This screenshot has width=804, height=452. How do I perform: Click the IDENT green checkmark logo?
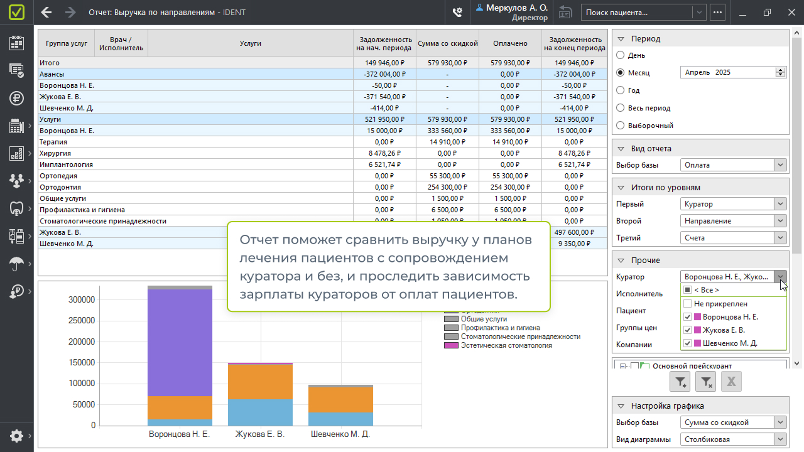pyautogui.click(x=16, y=12)
